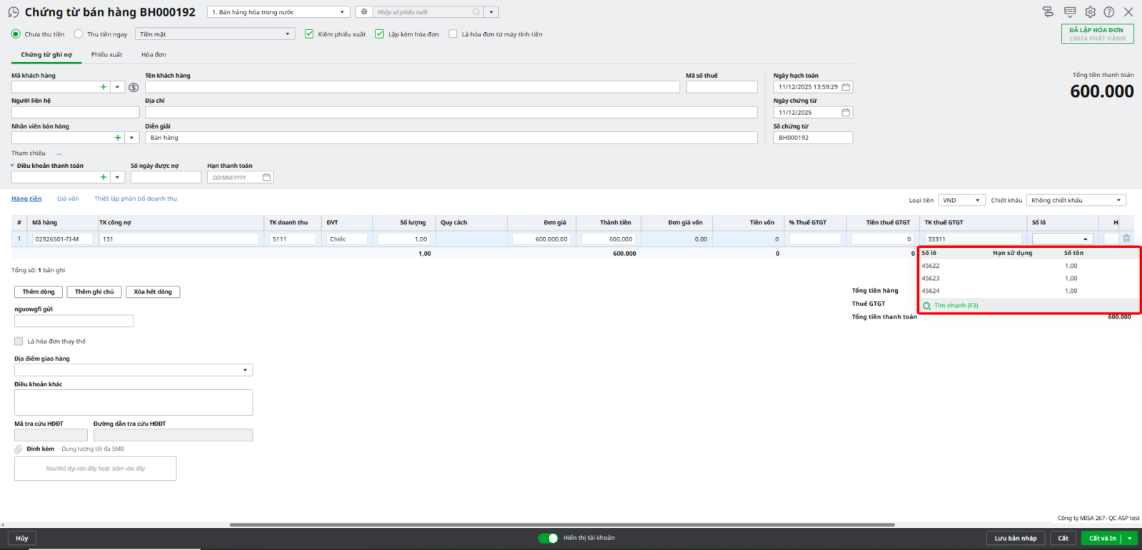1142x550 pixels.
Task: Open the calendar for Ngày chứng từ
Action: (846, 113)
